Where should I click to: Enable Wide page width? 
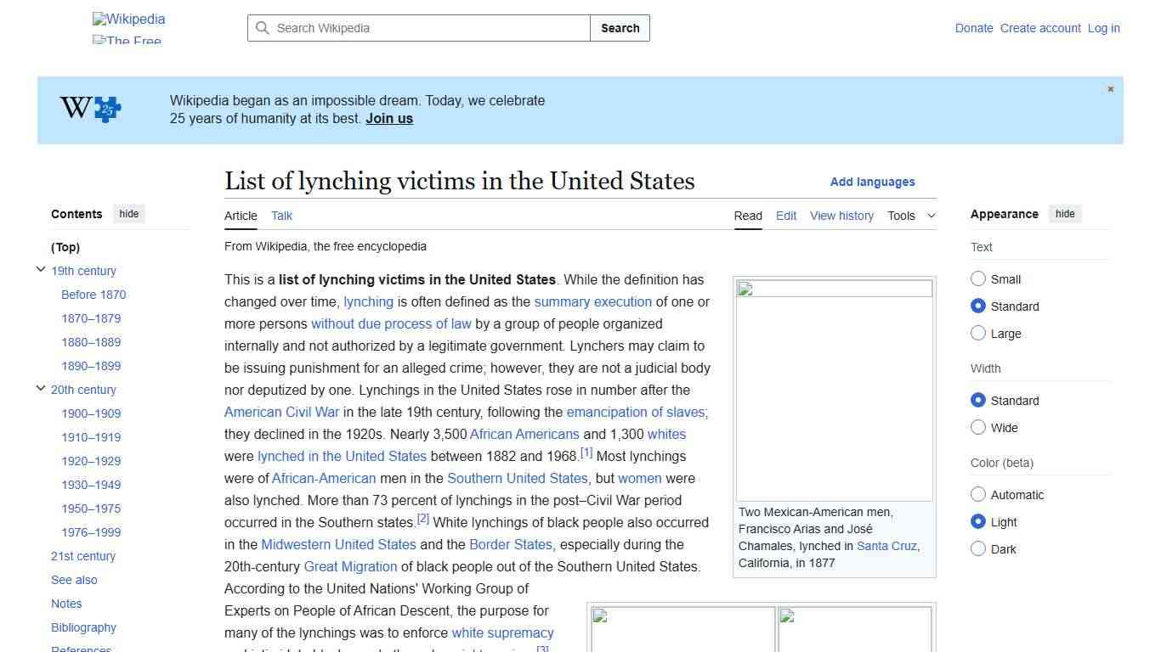(x=978, y=427)
